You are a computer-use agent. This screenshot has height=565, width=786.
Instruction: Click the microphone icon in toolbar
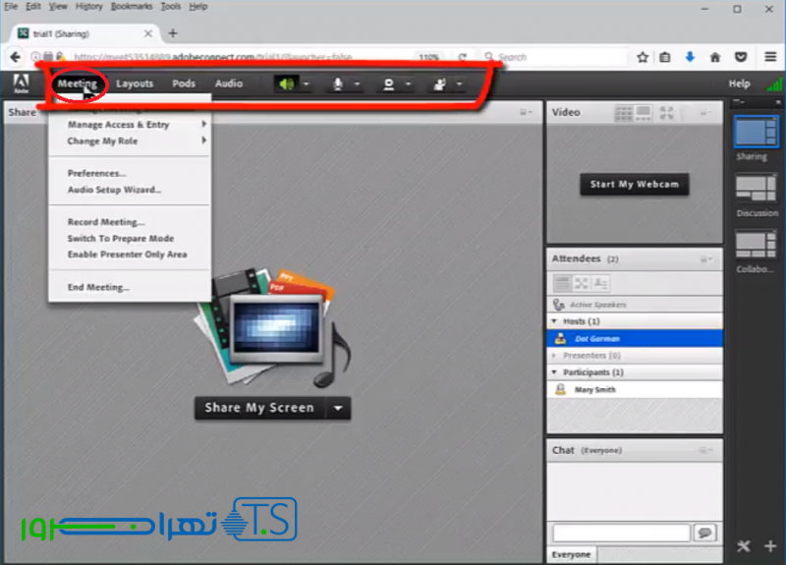click(x=337, y=85)
